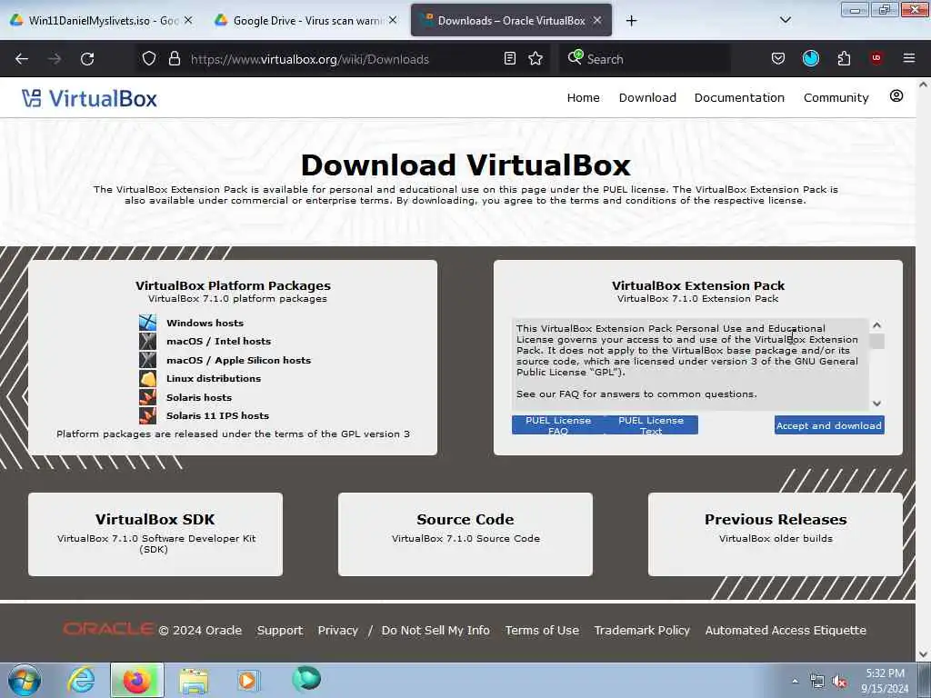Open a new tab with plus button
Screen dimensions: 931x698
click(631, 21)
